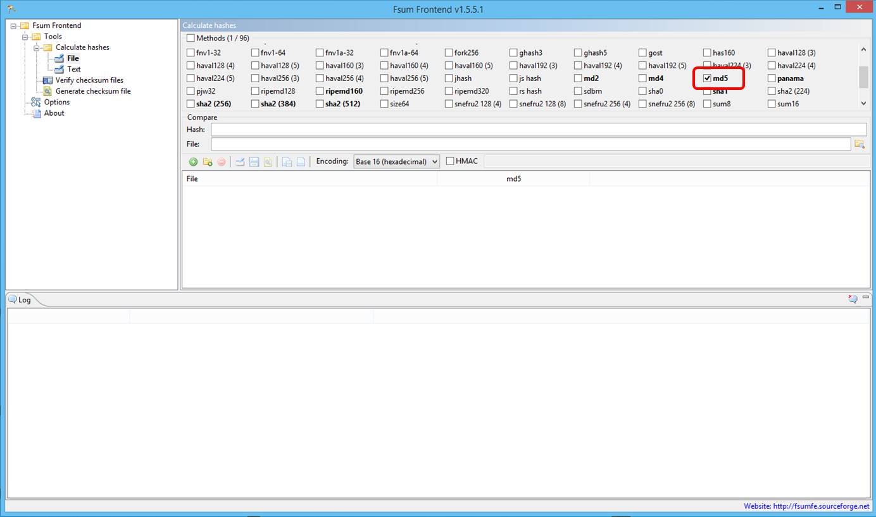Click the red remove file icon

pos(222,162)
